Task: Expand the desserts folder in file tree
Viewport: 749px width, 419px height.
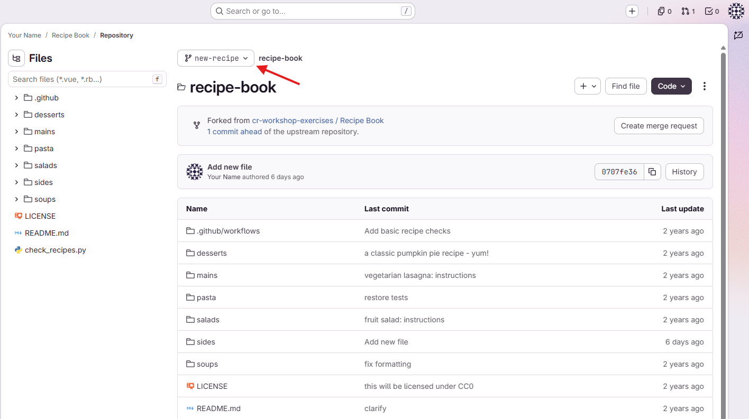Action: tap(16, 115)
